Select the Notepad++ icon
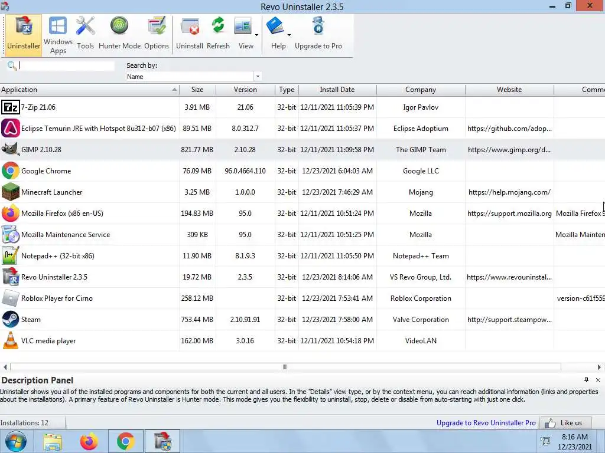 pos(11,255)
